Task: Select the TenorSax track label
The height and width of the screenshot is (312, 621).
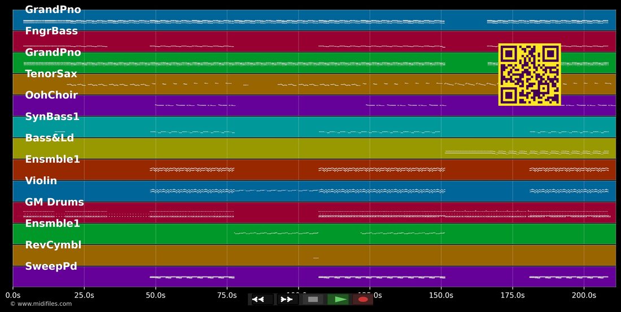Action: [x=51, y=74]
